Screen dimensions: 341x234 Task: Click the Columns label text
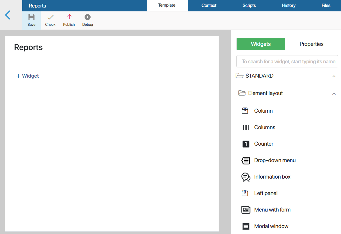click(x=265, y=127)
